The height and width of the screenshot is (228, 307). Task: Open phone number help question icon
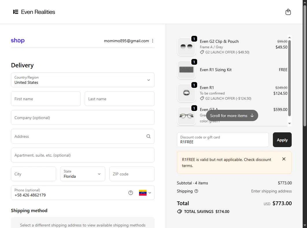click(x=131, y=192)
